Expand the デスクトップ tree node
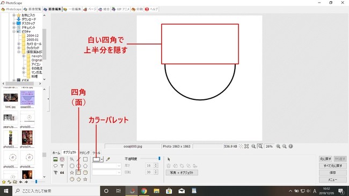The height and width of the screenshot is (196, 349). (14, 24)
